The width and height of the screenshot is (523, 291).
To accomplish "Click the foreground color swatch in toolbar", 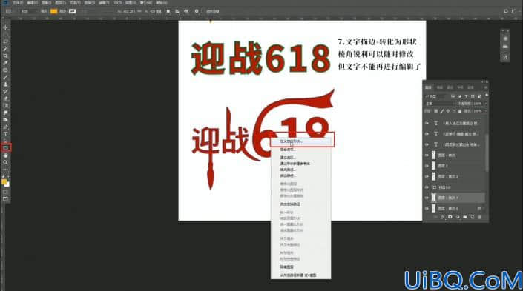I will (4, 181).
